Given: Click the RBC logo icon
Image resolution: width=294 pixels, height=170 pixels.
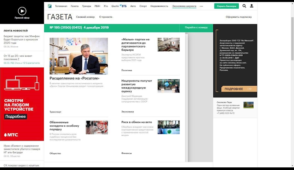Looking at the screenshot, I should tap(50, 6).
